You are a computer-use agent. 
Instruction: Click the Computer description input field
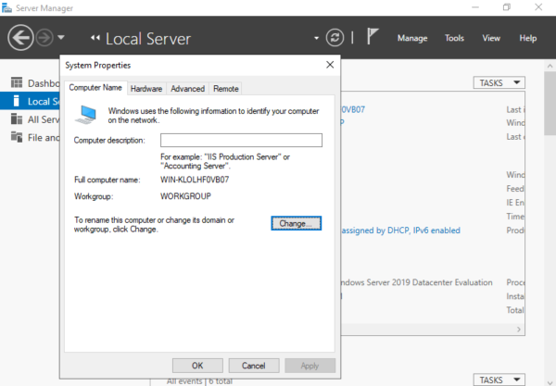click(x=241, y=140)
